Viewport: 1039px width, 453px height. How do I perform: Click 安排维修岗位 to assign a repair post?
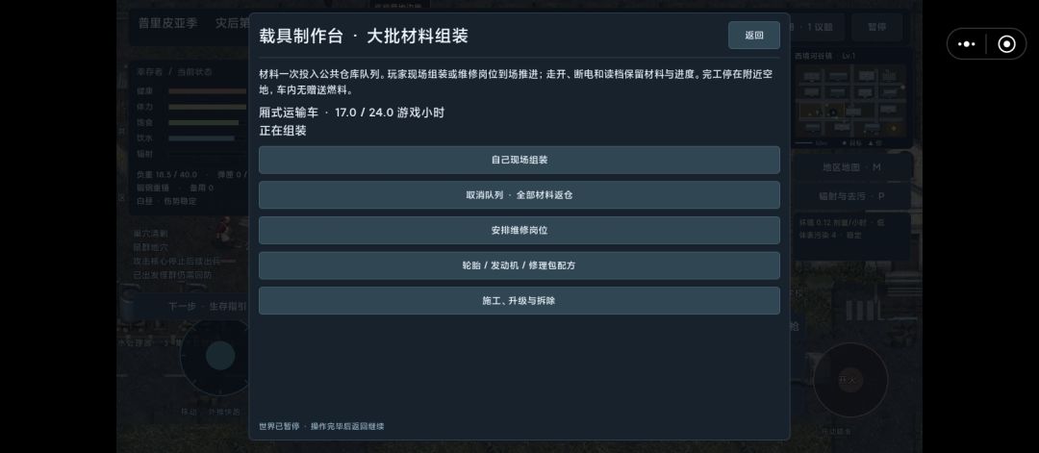(519, 231)
